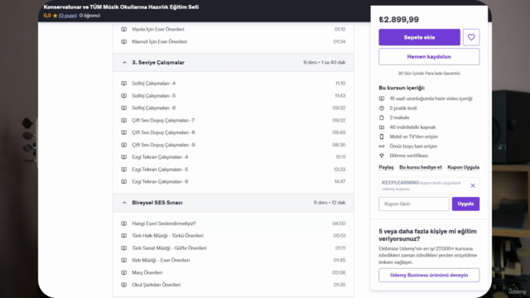Click the video content icon in course includes
Screen dimensions: 530x298
point(382,99)
